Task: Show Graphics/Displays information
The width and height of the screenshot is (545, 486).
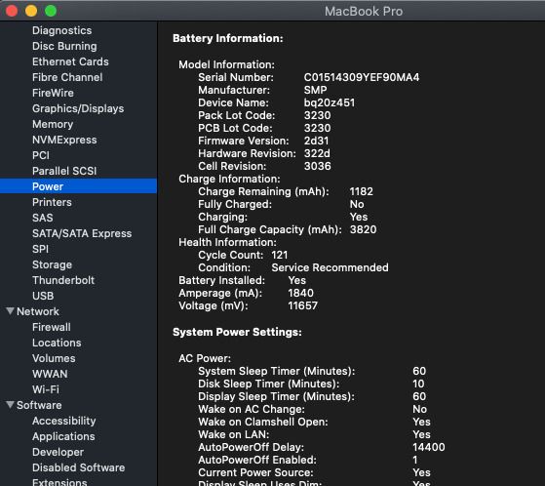Action: (x=78, y=108)
